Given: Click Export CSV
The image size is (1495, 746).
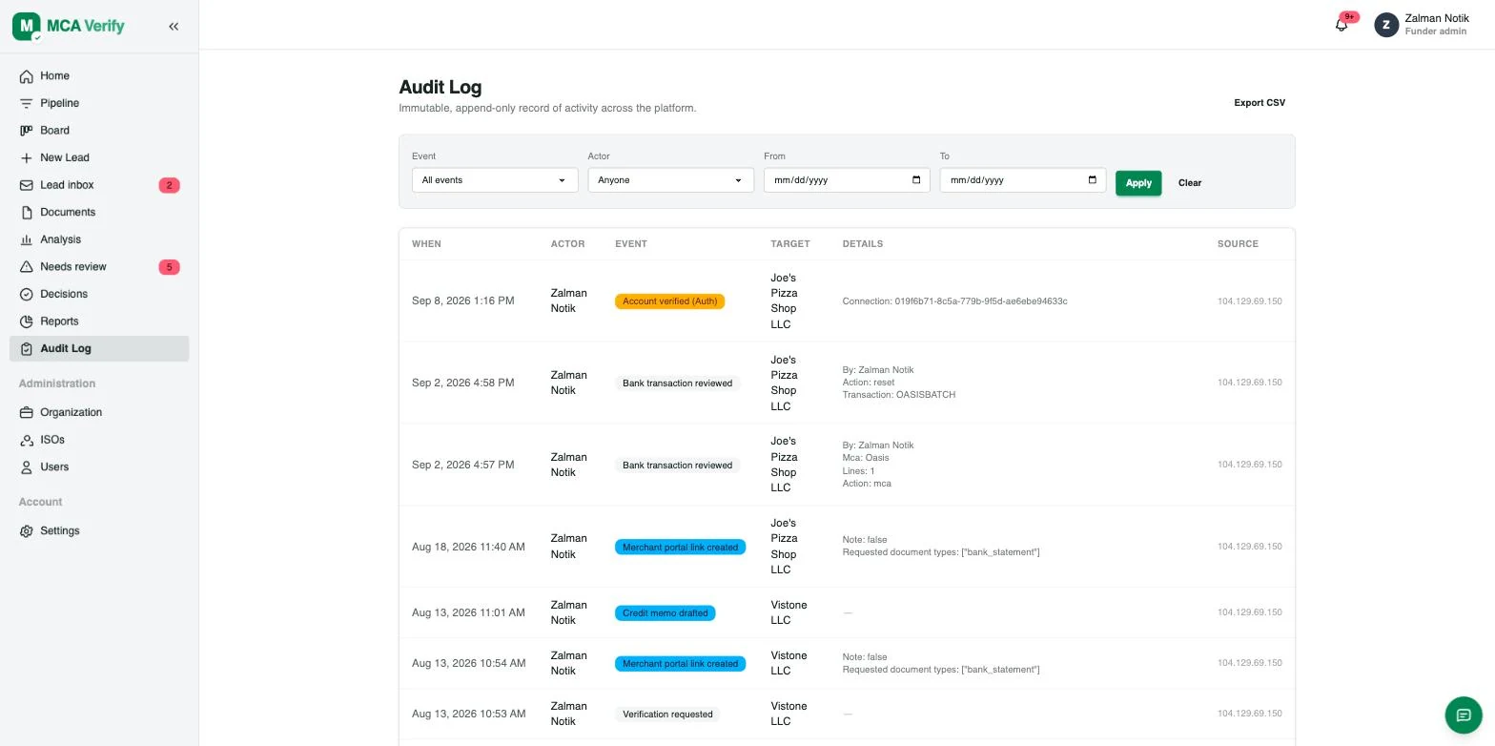Looking at the screenshot, I should 1259,103.
